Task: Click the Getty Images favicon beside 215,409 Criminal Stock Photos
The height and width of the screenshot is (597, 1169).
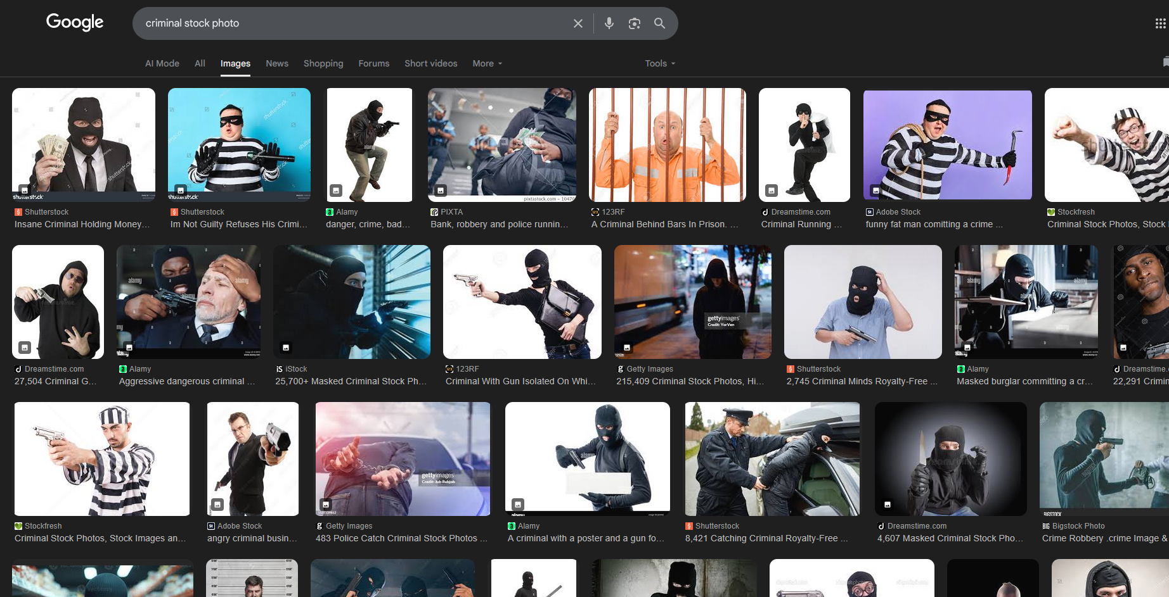Action: tap(621, 369)
